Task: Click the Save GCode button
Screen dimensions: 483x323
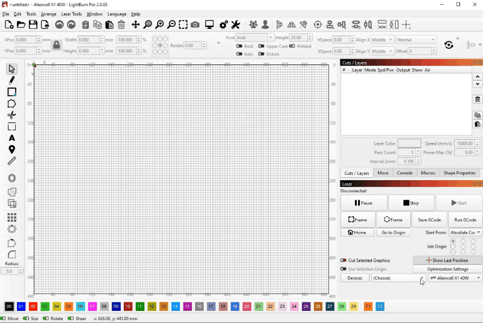Action: [429, 220]
